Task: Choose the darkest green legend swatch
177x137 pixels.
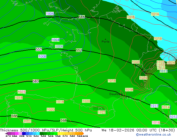Action: (x=41, y=133)
